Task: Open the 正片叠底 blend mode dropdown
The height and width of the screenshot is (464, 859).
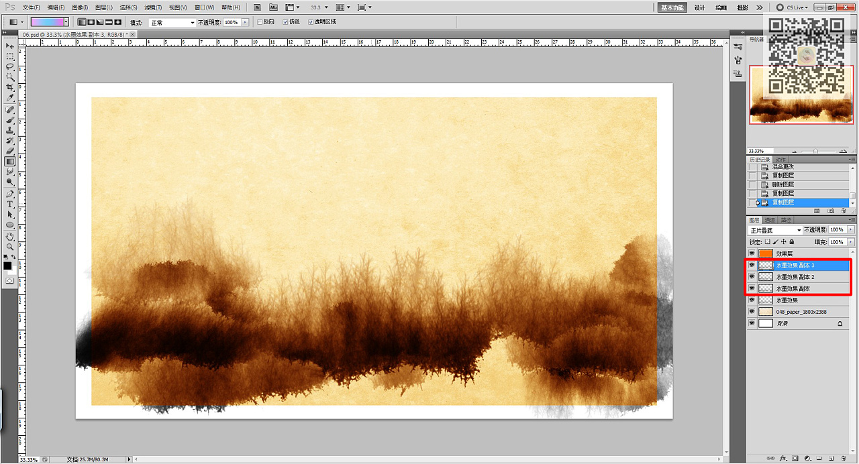Action: tap(775, 231)
